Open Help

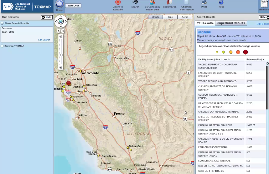221,4
